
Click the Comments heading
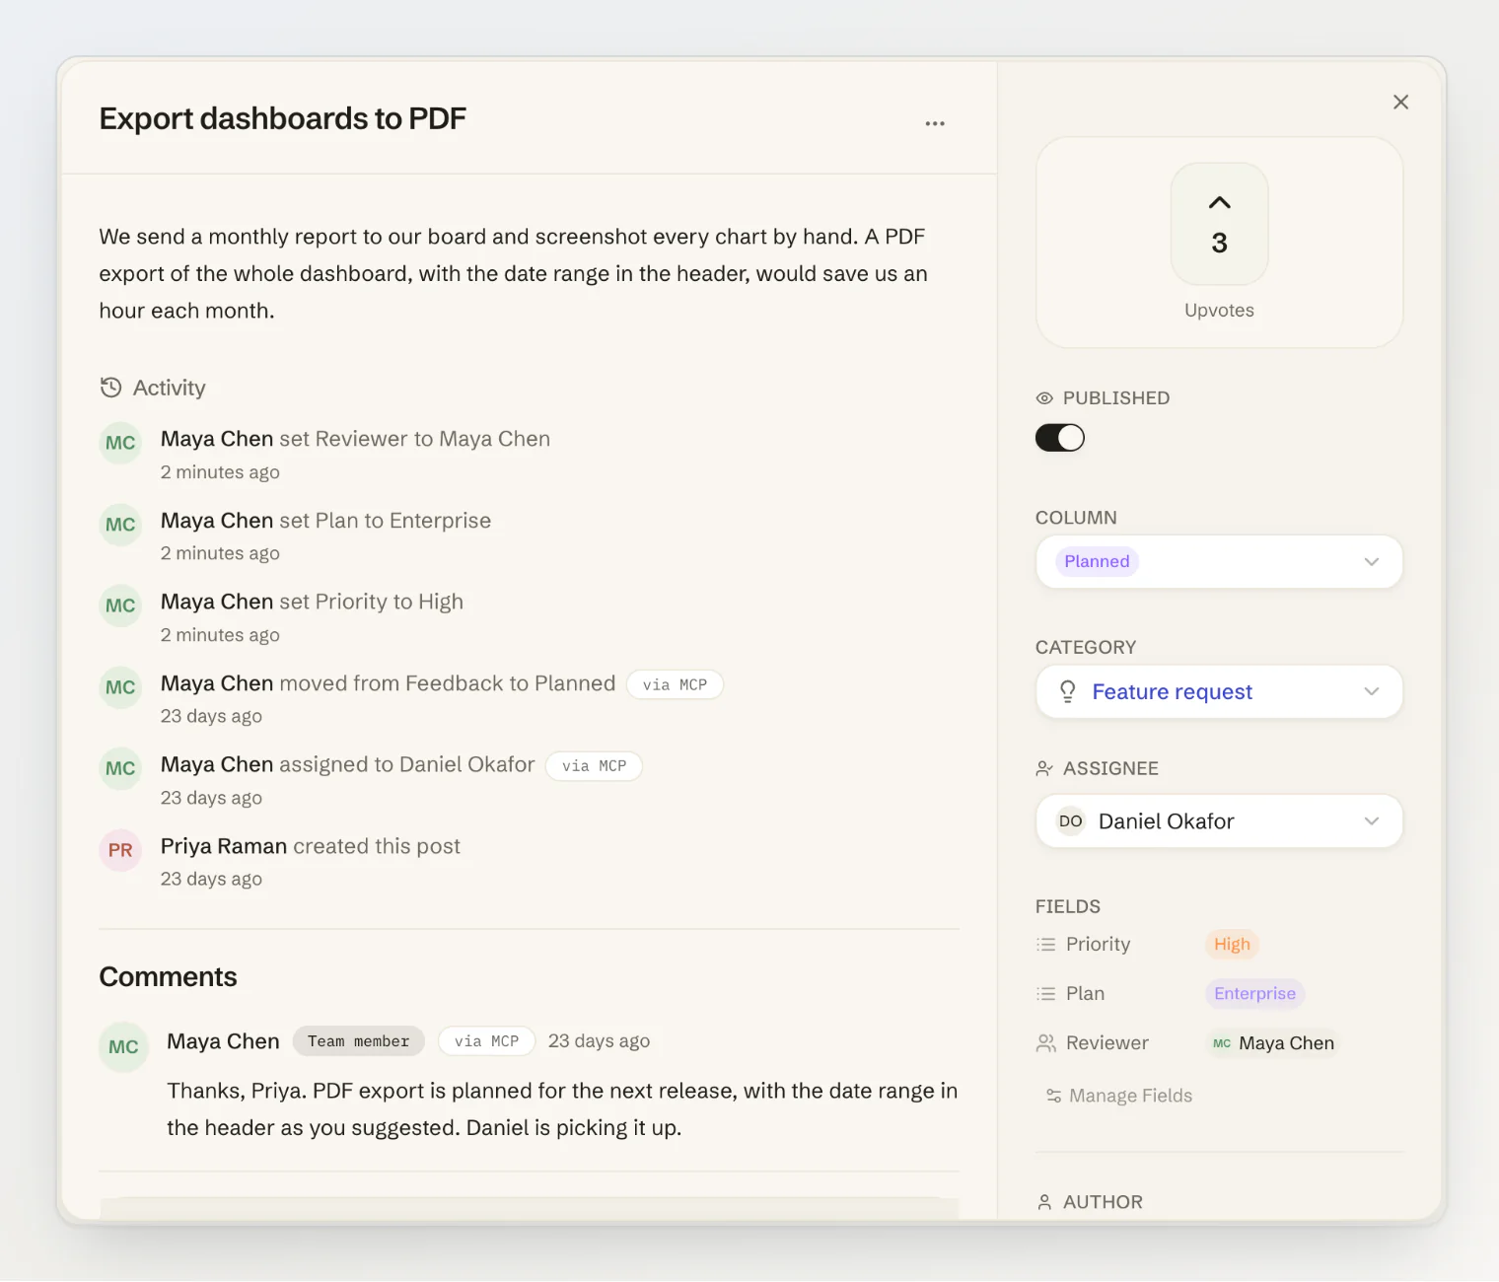[168, 976]
